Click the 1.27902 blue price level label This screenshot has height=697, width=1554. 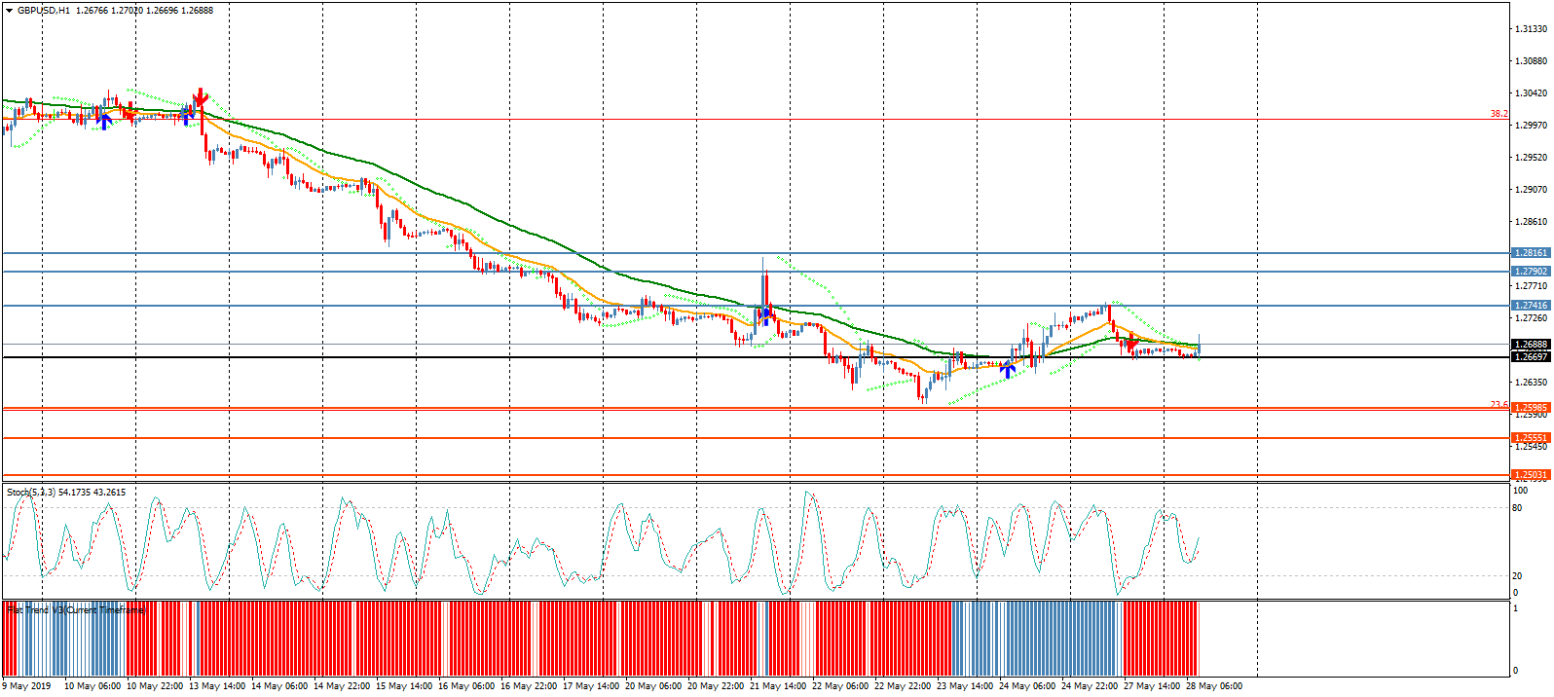(1531, 272)
